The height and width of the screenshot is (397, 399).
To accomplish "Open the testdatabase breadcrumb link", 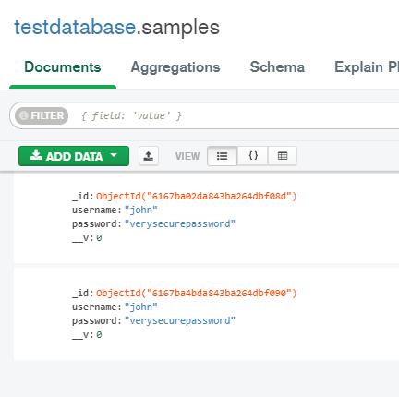I will click(x=75, y=27).
